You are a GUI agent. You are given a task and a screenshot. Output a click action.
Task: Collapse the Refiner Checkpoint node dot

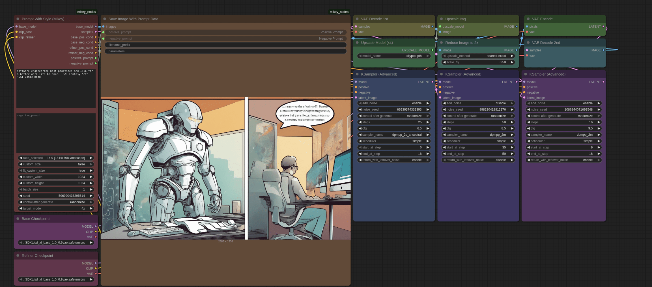click(x=18, y=255)
